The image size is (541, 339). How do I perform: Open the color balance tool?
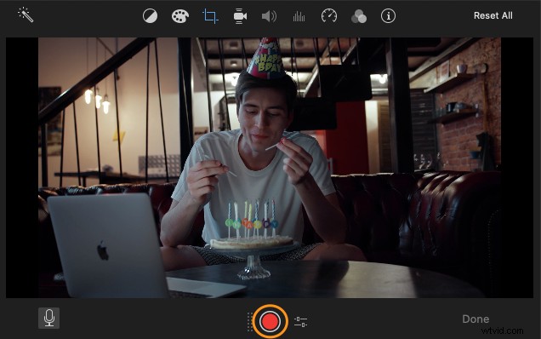150,16
